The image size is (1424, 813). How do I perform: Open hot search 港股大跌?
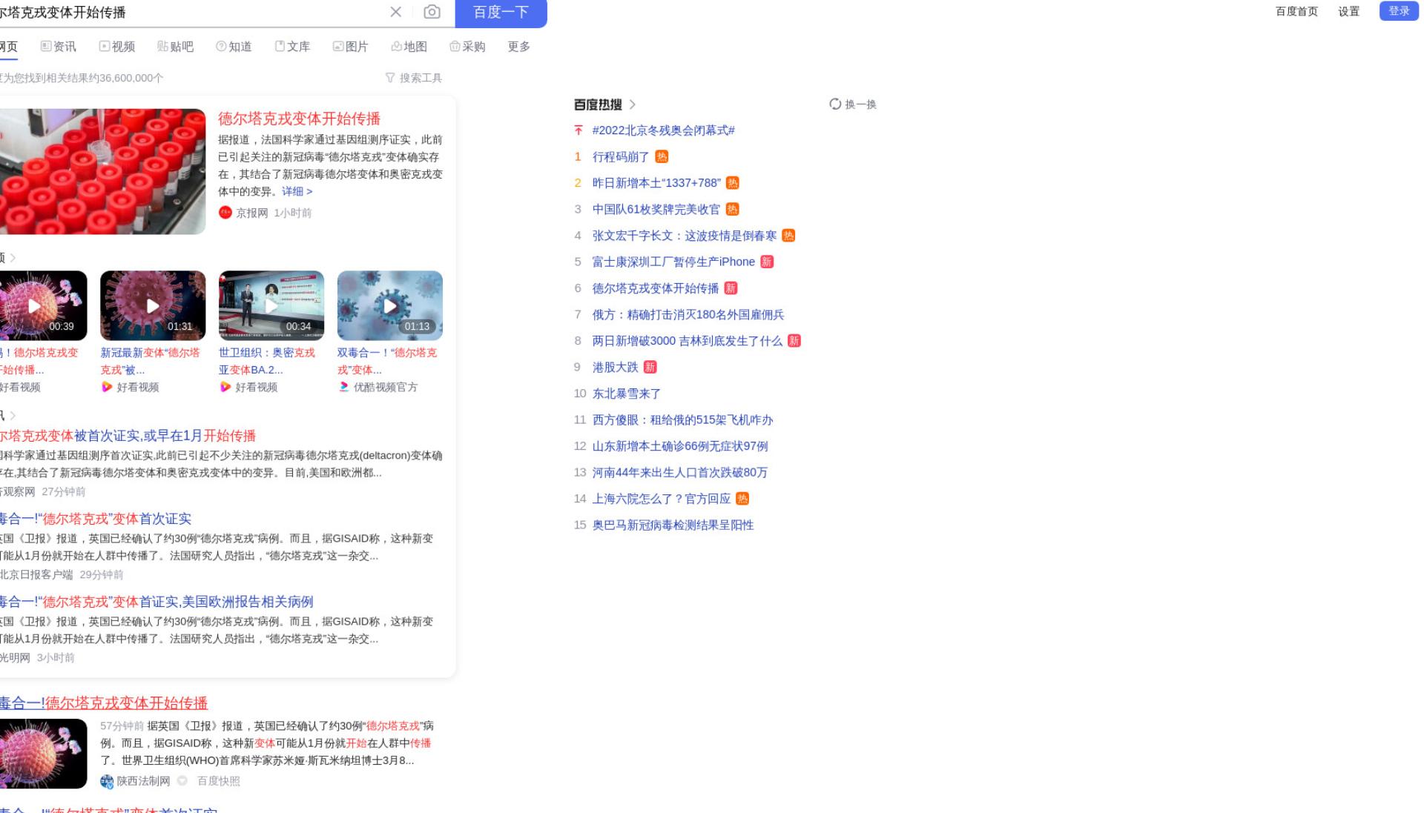615,368
